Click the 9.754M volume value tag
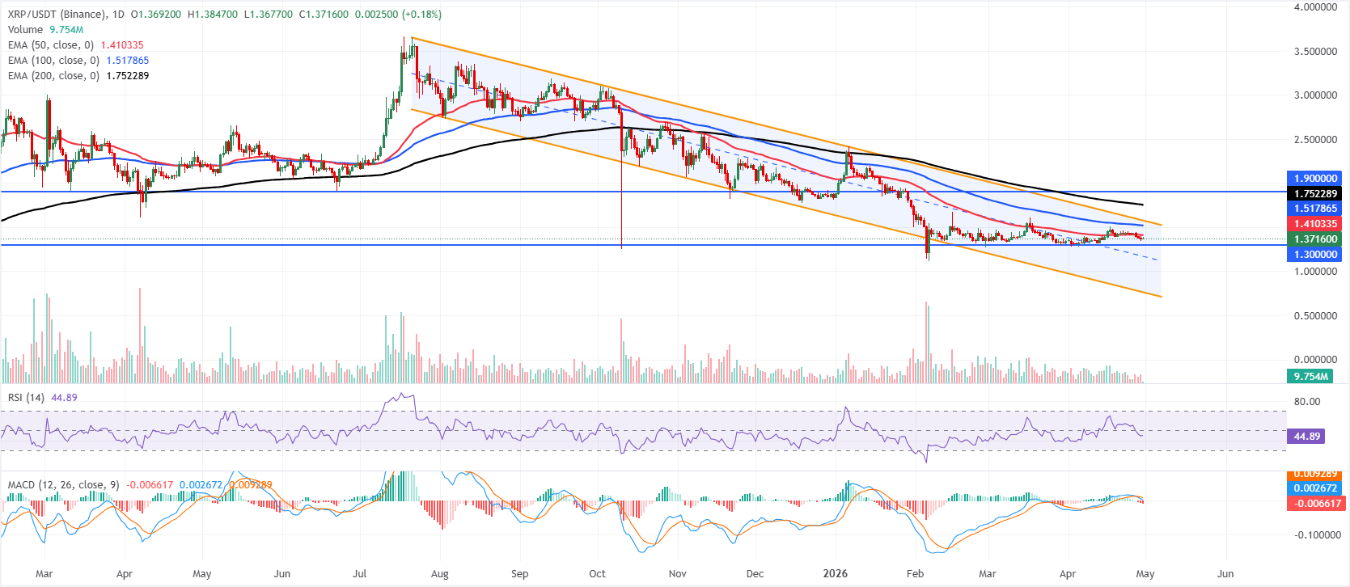This screenshot has width=1350, height=587. (1310, 377)
